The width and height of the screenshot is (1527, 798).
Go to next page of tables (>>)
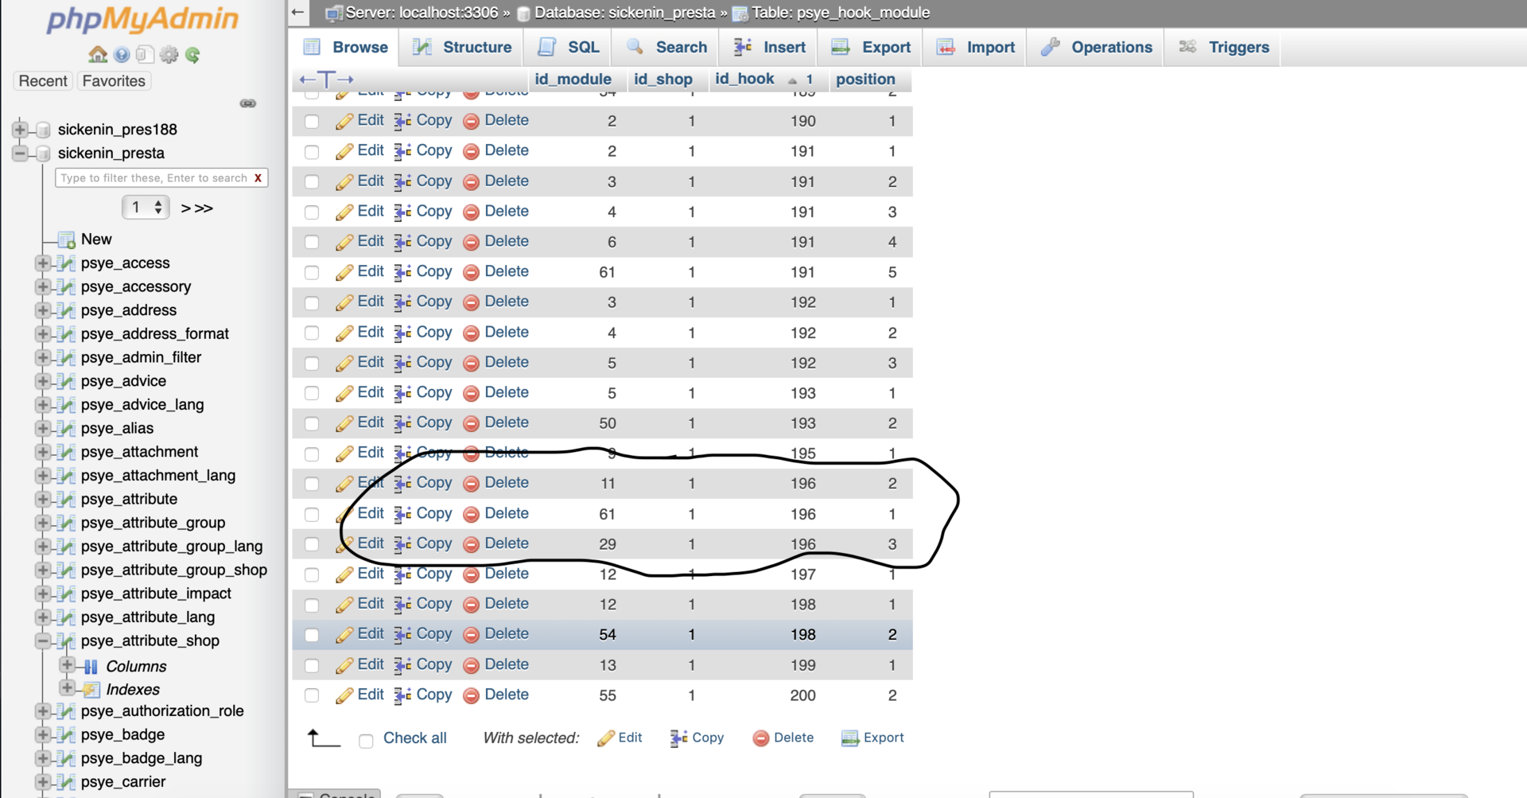point(197,208)
